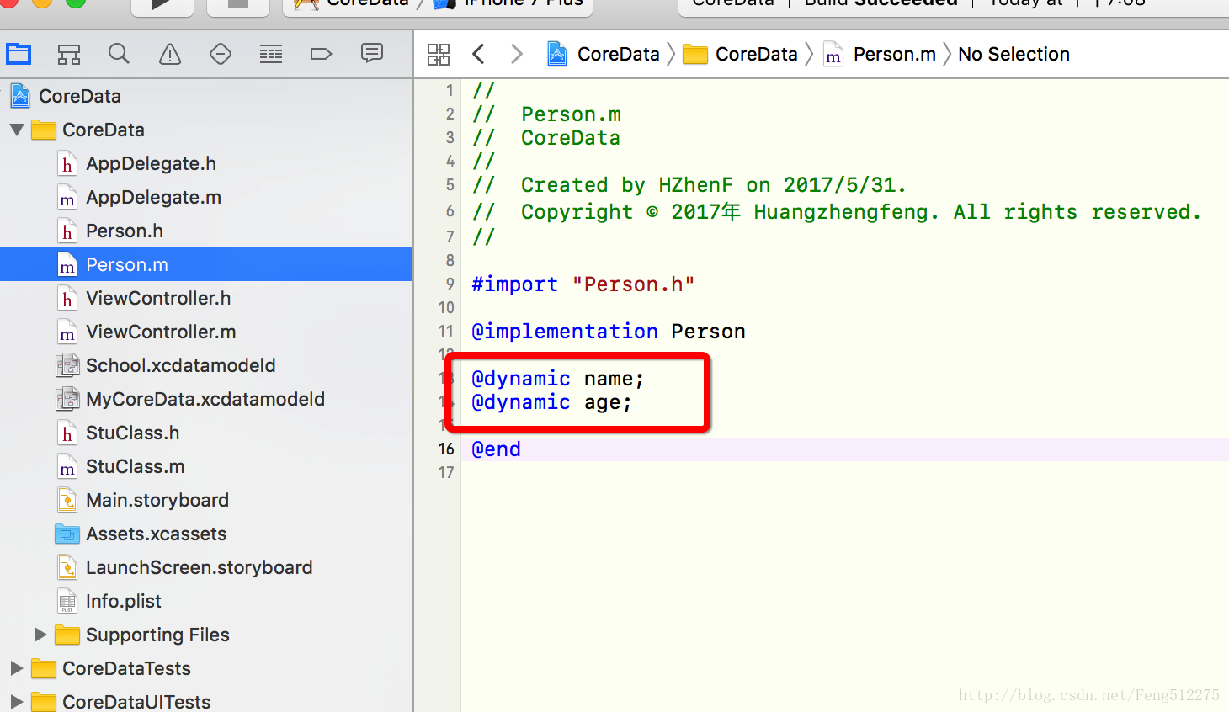Image resolution: width=1229 pixels, height=712 pixels.
Task: Open the Test navigator diamond icon
Action: (x=221, y=55)
